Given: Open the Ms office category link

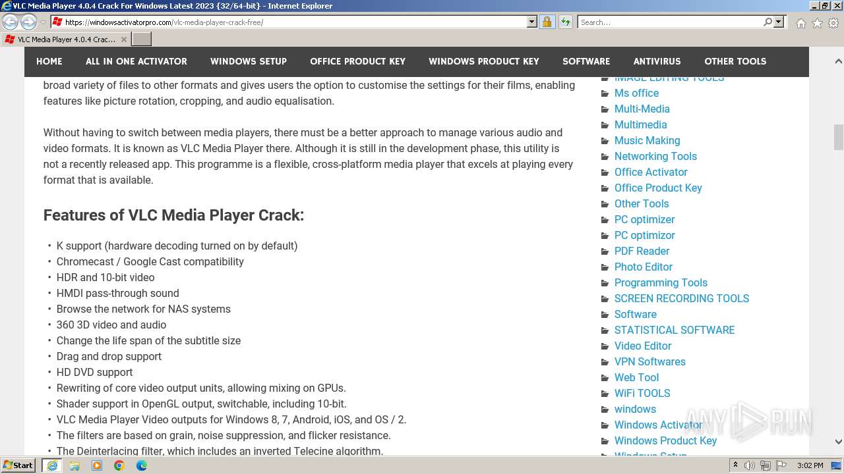Looking at the screenshot, I should pyautogui.click(x=636, y=93).
